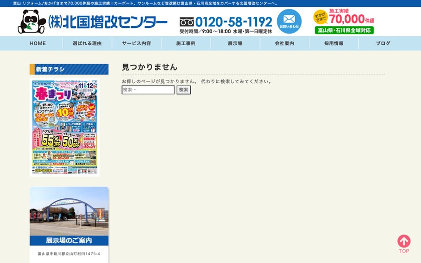421x263 pixels.
Task: Click the 新着チラシ sidebar heading
Action: [x=69, y=69]
